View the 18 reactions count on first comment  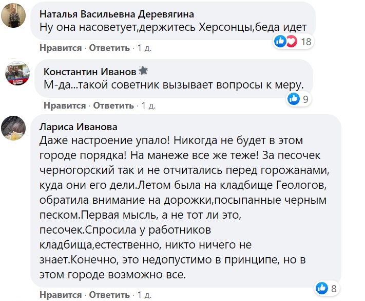tap(306, 42)
